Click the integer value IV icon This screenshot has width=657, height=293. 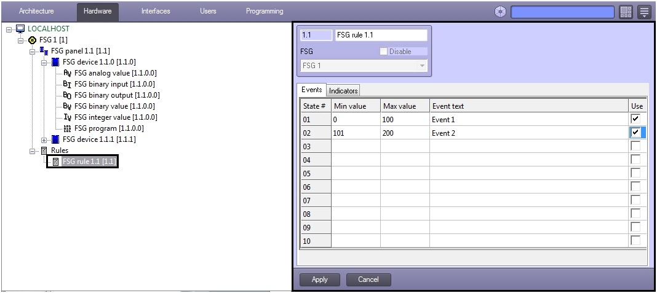coord(68,117)
